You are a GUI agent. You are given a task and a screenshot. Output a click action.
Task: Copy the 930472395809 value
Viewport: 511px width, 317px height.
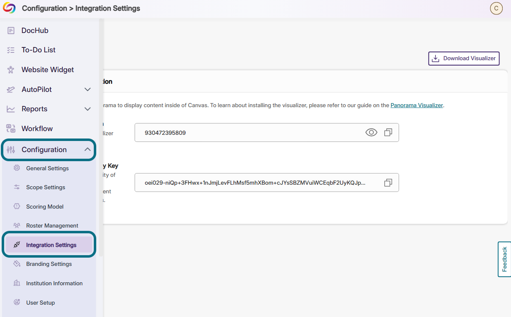tap(388, 132)
